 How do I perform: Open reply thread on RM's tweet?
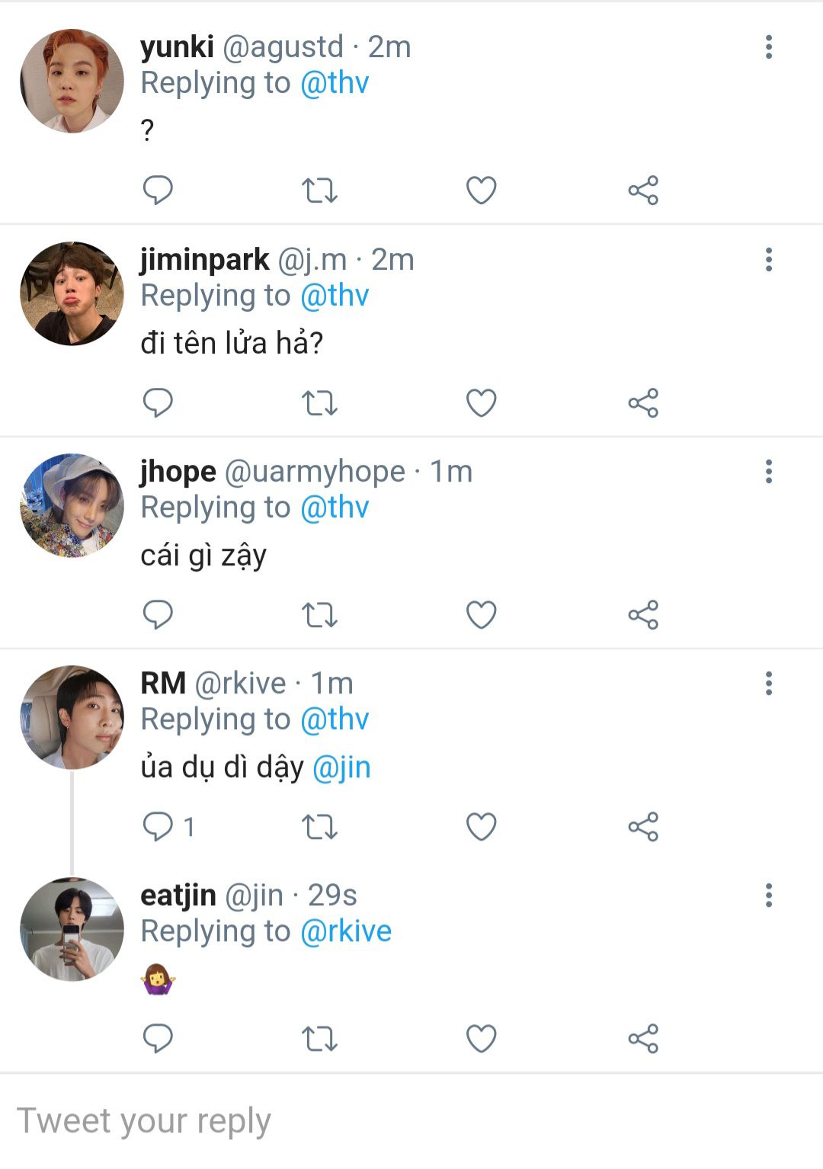point(158,826)
